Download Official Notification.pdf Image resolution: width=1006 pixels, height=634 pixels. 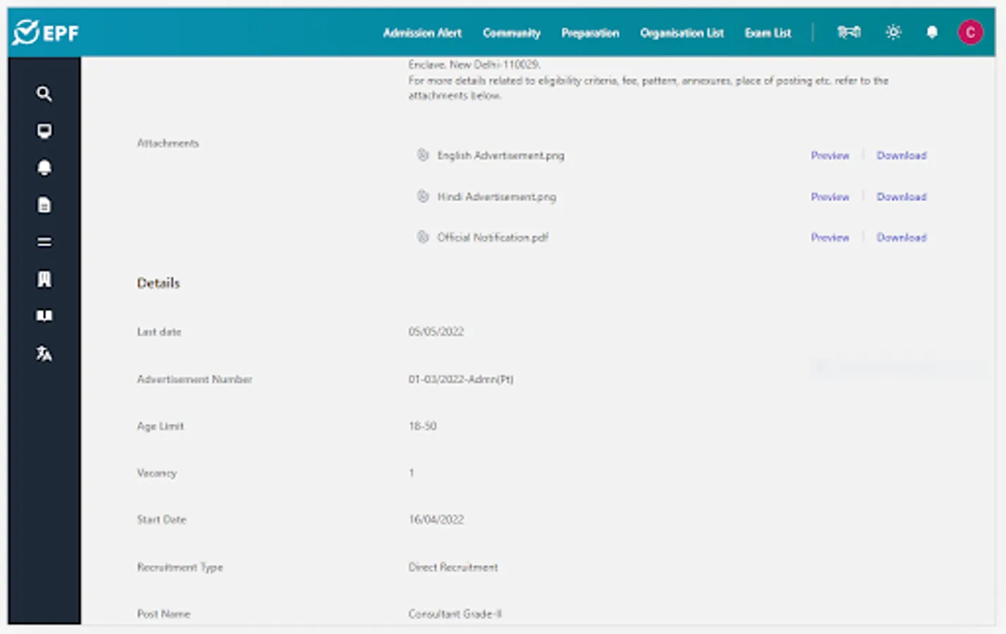902,237
